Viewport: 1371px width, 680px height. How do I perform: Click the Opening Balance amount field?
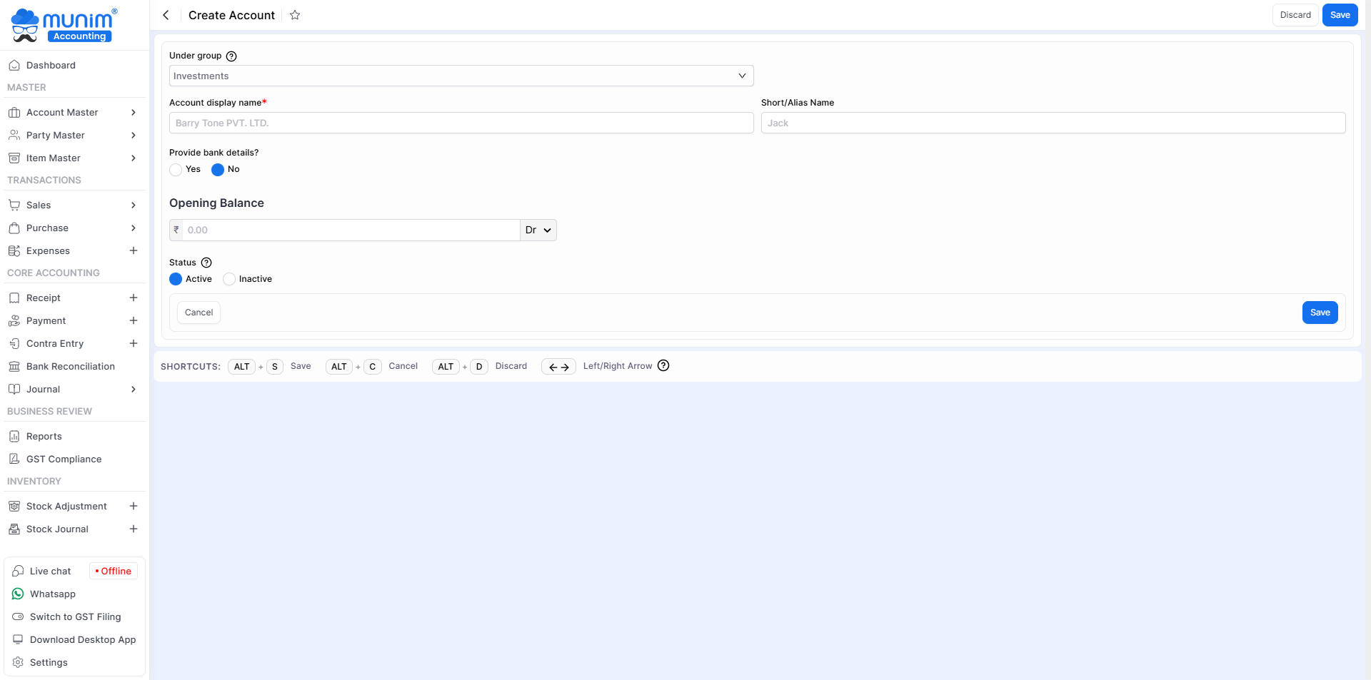tap(350, 230)
